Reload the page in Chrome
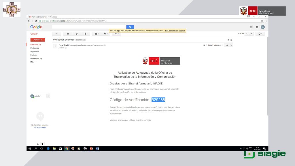The width and height of the screenshot is (295, 166). [36, 21]
